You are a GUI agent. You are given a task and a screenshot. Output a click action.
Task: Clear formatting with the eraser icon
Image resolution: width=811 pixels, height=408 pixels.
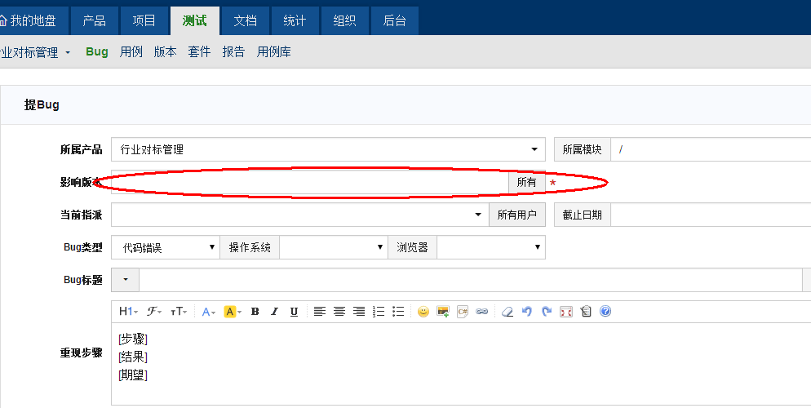pos(507,311)
